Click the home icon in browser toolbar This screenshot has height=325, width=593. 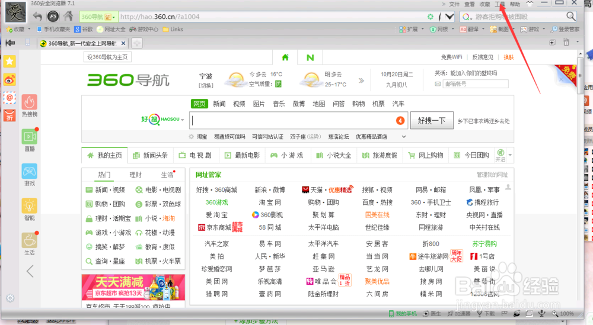68,16
